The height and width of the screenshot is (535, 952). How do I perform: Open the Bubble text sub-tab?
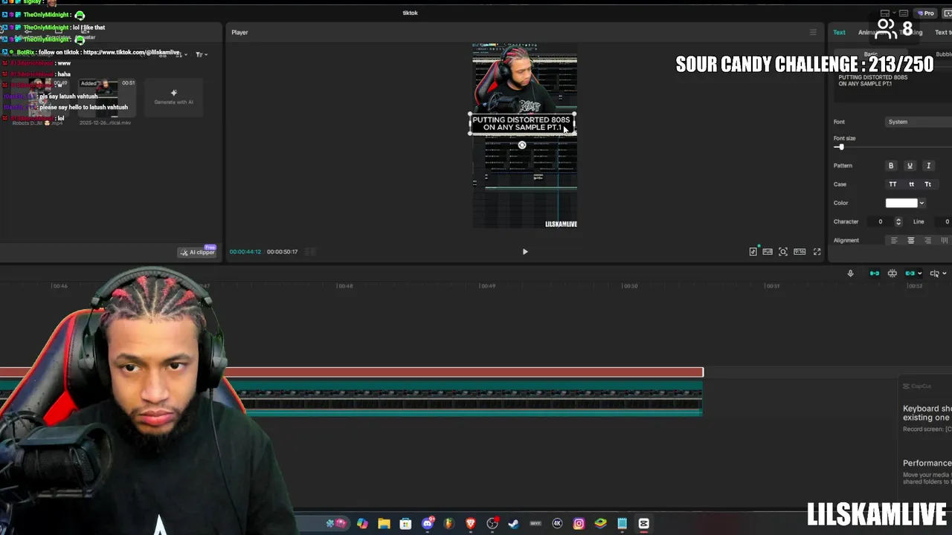click(943, 54)
